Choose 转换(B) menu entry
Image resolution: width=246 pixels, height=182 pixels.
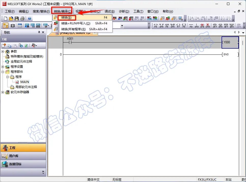[x=82, y=17]
